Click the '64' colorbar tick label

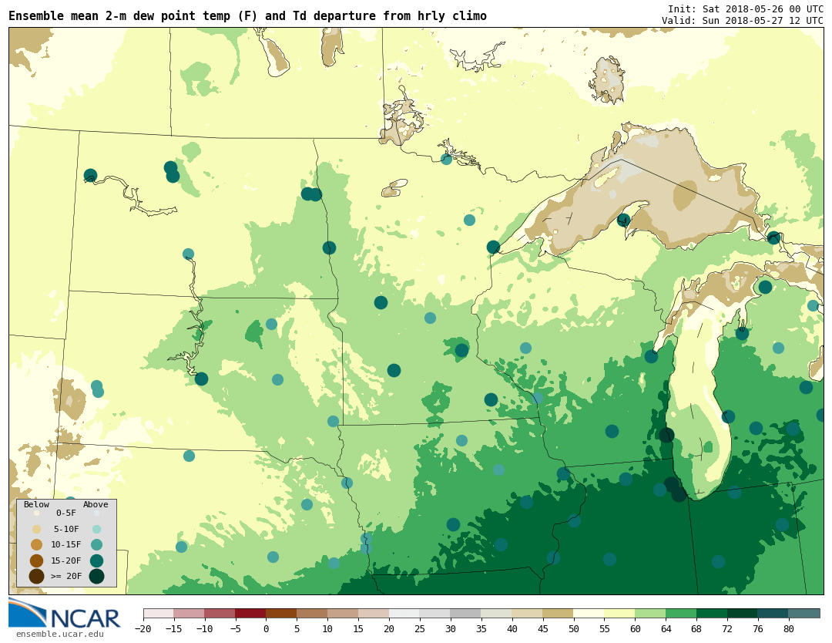click(x=666, y=629)
